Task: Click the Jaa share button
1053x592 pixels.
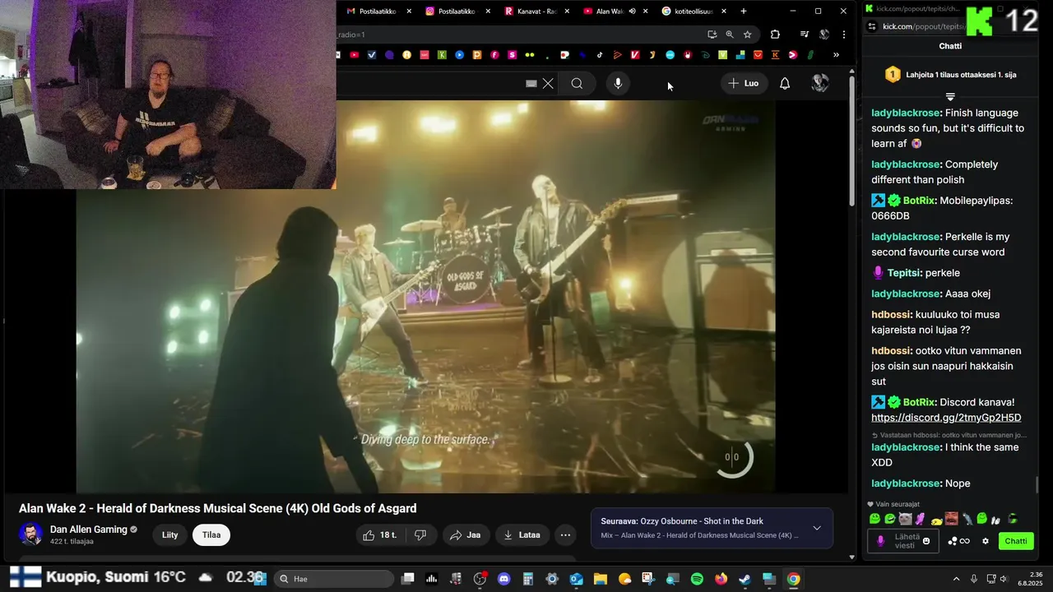Action: coord(466,535)
